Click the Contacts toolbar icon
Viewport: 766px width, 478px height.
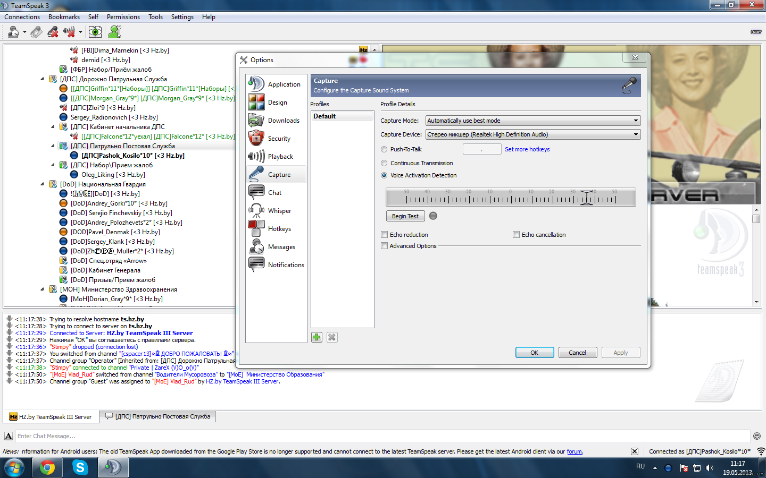click(x=114, y=32)
